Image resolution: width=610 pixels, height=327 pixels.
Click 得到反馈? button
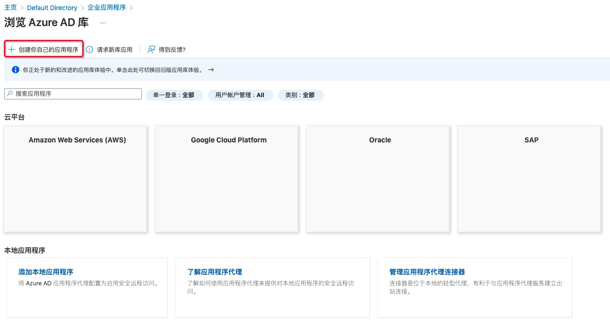[166, 49]
